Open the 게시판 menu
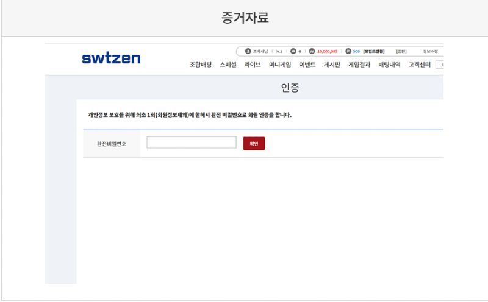 [x=332, y=65]
